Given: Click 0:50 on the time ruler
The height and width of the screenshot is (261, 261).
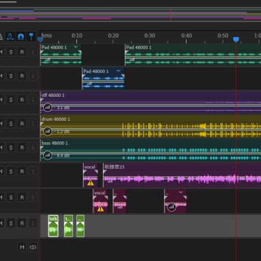Looking at the screenshot, I should click(x=223, y=36).
